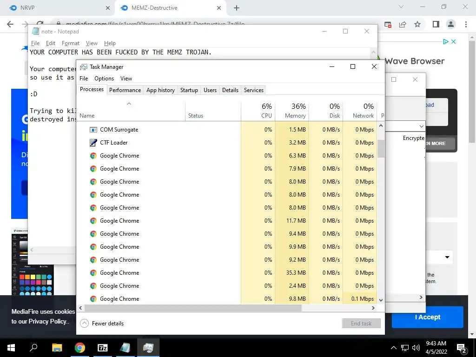The width and height of the screenshot is (476, 357).
Task: Open Task Manager File menu
Action: 84,78
